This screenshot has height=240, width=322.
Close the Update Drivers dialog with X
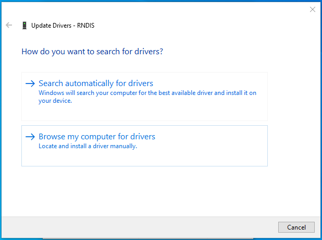[312, 9]
